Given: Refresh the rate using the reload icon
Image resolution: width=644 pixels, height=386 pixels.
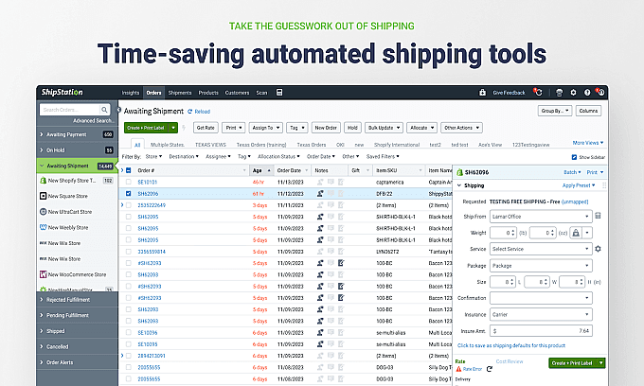Looking at the screenshot, I should click(x=490, y=369).
